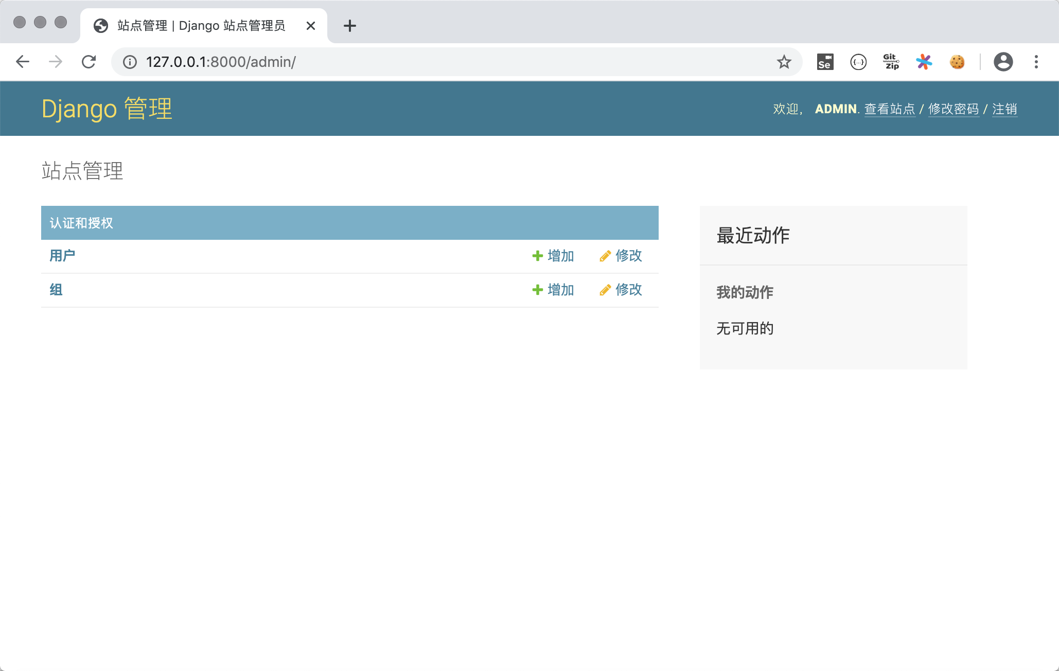Click the pencil icon to modify 用户
Image resolution: width=1059 pixels, height=671 pixels.
604,256
